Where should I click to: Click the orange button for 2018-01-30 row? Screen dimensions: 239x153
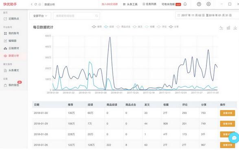click(x=228, y=113)
